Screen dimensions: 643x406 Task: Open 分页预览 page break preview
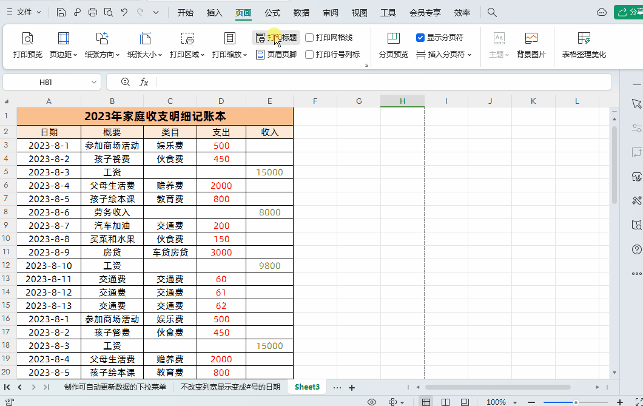393,45
